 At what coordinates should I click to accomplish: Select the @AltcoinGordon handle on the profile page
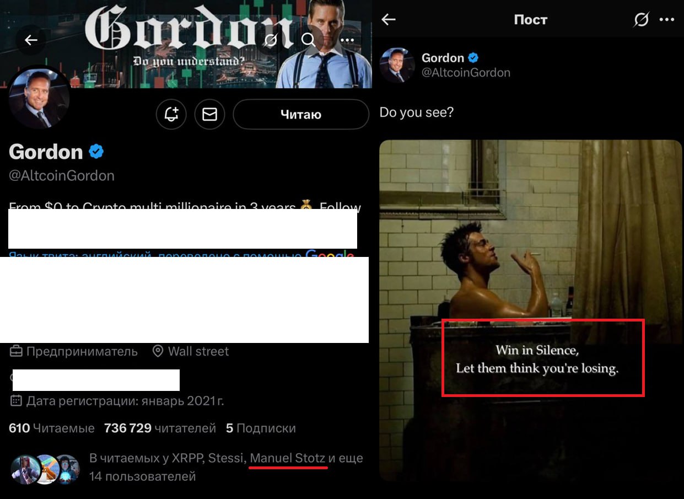pos(62,176)
